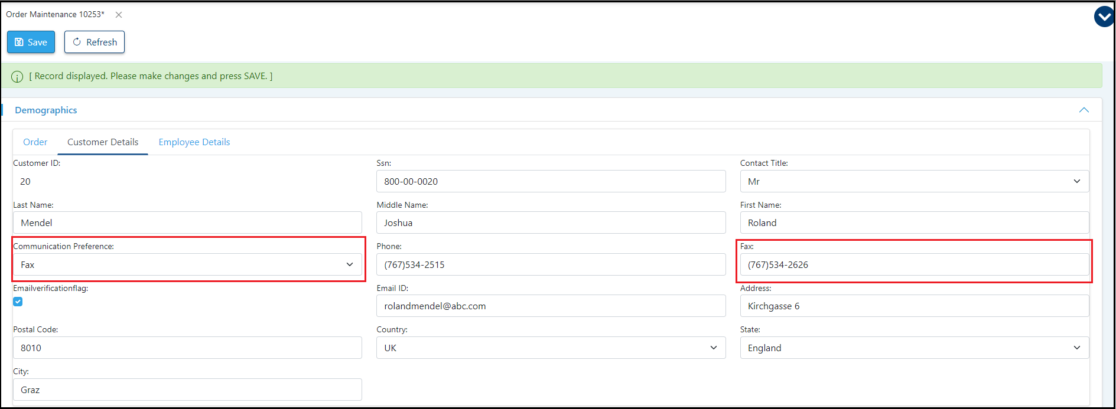Click the Customer ID value 20

[x=25, y=182]
